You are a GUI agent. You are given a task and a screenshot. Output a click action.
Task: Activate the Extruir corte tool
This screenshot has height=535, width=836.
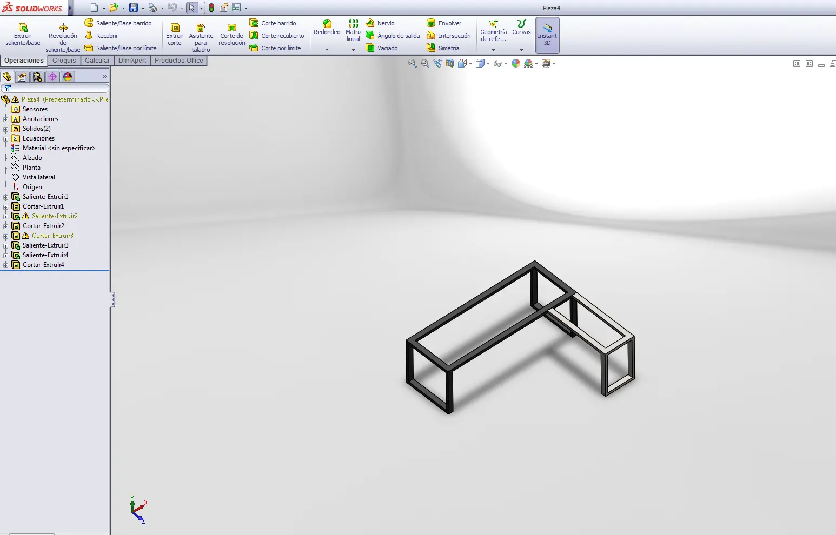175,35
